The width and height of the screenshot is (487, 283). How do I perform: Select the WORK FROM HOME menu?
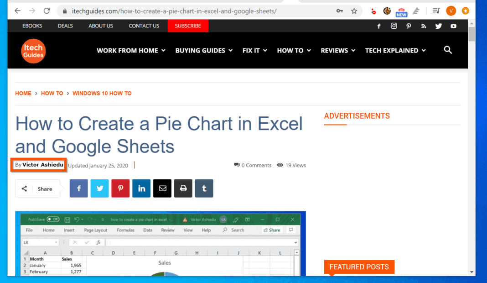131,50
